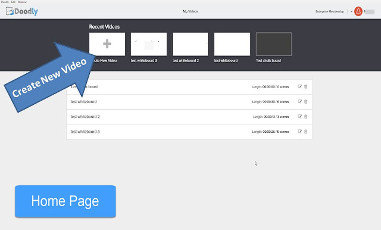Open the Doodly menu in menu bar
This screenshot has height=230, width=381.
[x=5, y=2]
